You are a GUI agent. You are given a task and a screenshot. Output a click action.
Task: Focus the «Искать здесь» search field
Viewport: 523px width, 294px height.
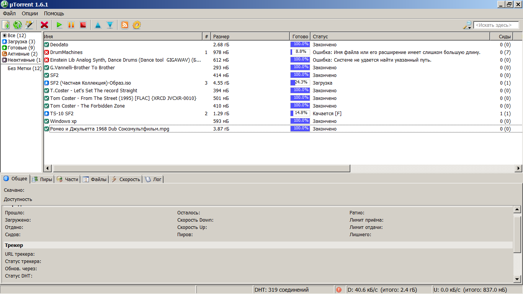[x=496, y=25]
